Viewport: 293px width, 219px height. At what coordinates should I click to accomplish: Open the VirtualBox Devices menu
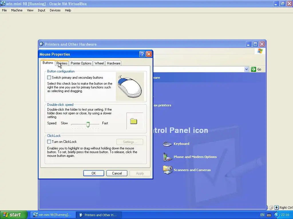[x=55, y=10]
